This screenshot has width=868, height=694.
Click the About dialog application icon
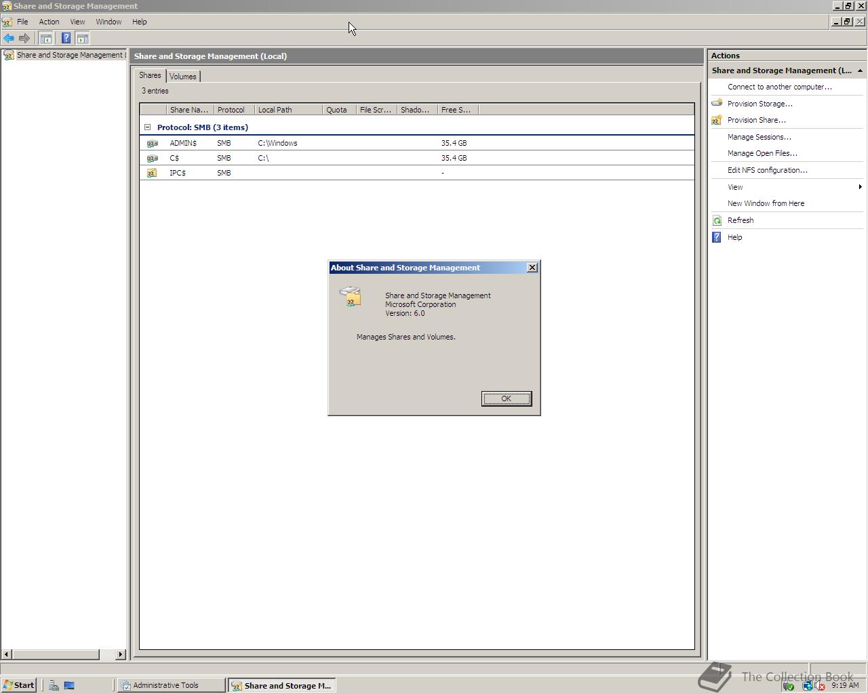tap(351, 296)
